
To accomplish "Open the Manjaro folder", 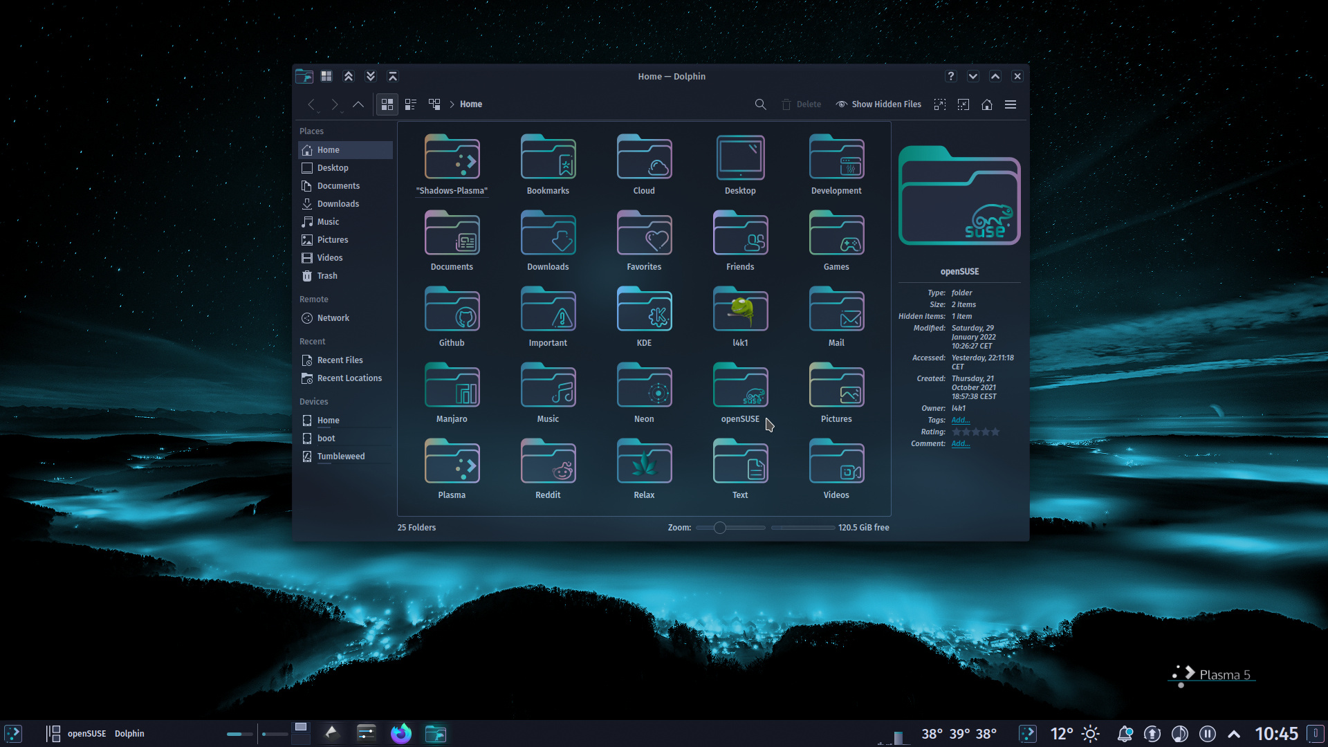I will click(x=452, y=393).
